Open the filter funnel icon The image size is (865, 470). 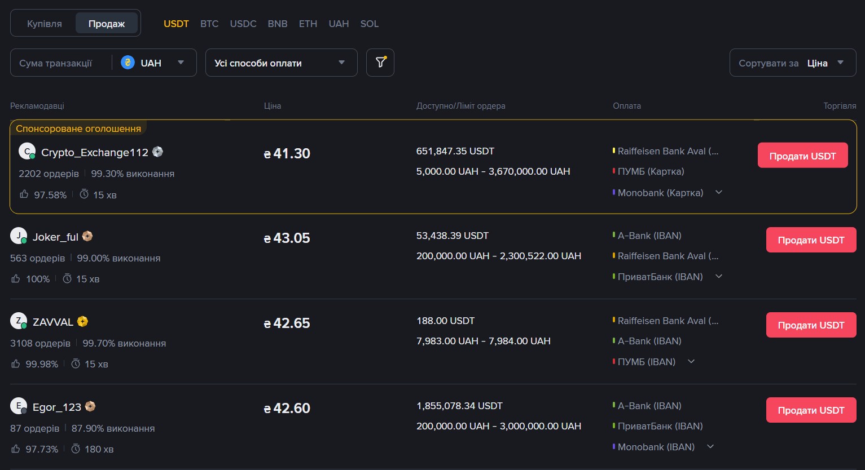380,63
